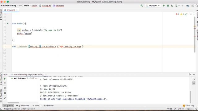Open Search Everywhere magnifier icon
Viewport: 198px width, 111px height.
coord(197,6)
